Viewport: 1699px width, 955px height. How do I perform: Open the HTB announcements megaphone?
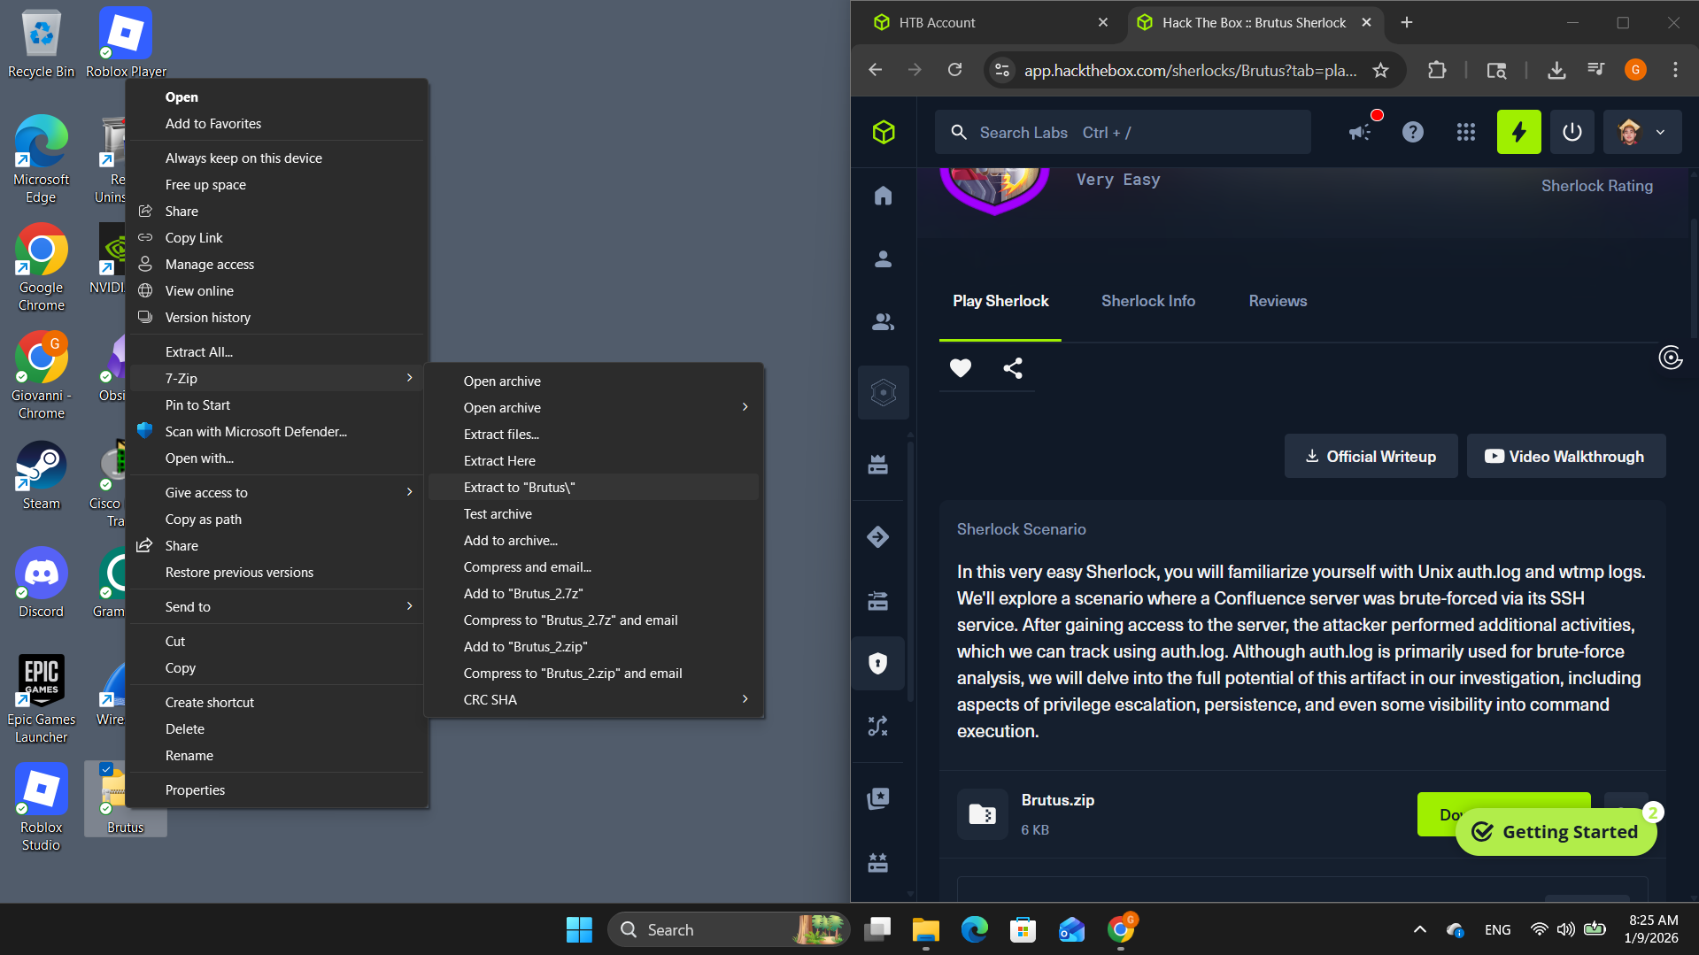point(1361,133)
